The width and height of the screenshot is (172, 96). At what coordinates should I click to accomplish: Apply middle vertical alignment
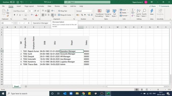[46, 11]
